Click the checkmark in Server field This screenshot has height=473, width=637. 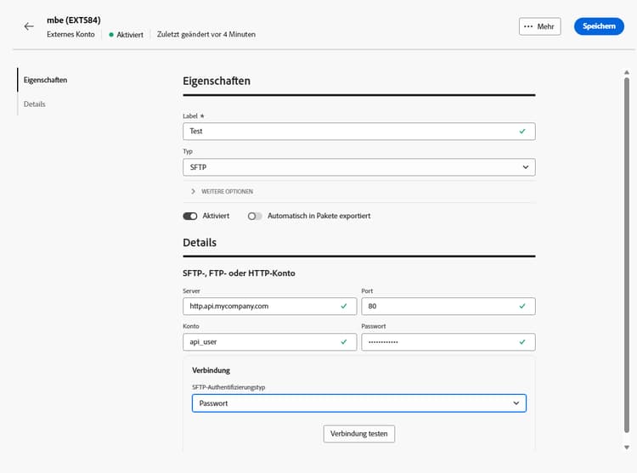click(x=343, y=306)
